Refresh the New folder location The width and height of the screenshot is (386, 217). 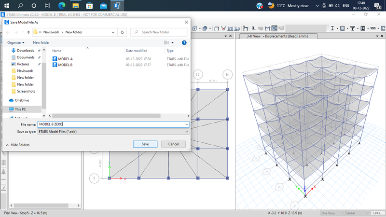pos(122,32)
